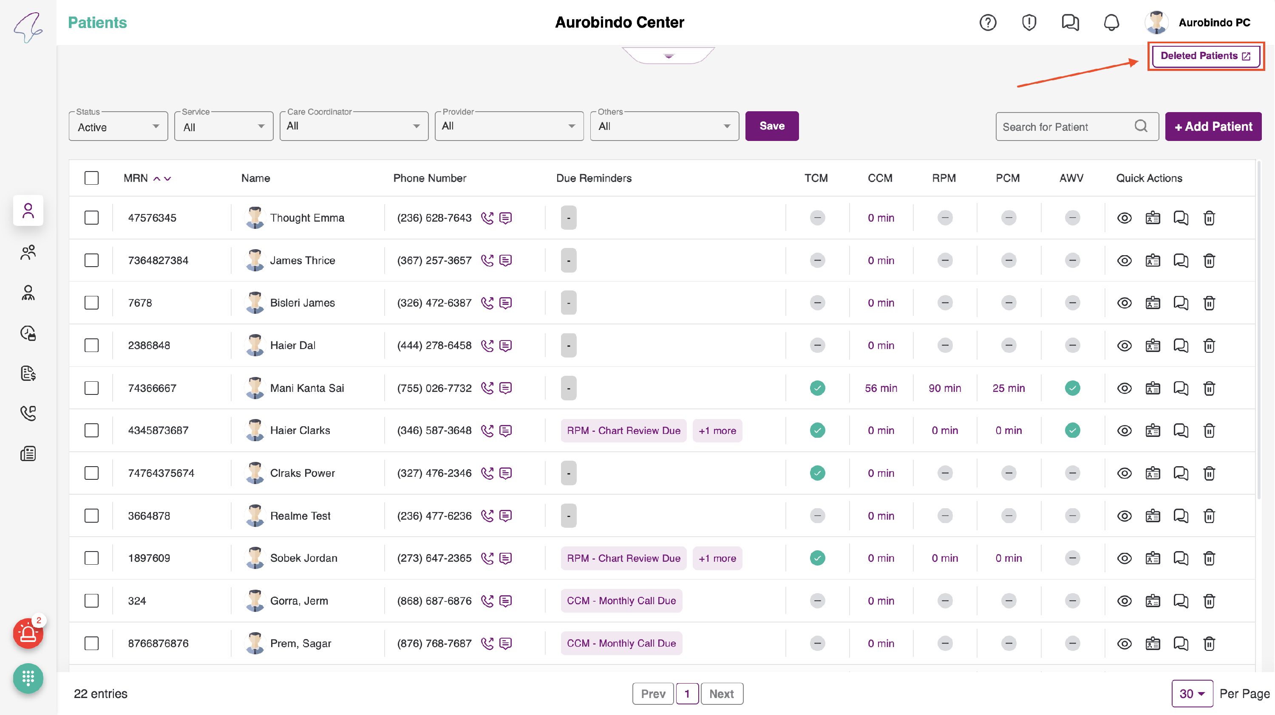Click call icon for Thought Emma
Screen dimensions: 1275x715
point(487,218)
